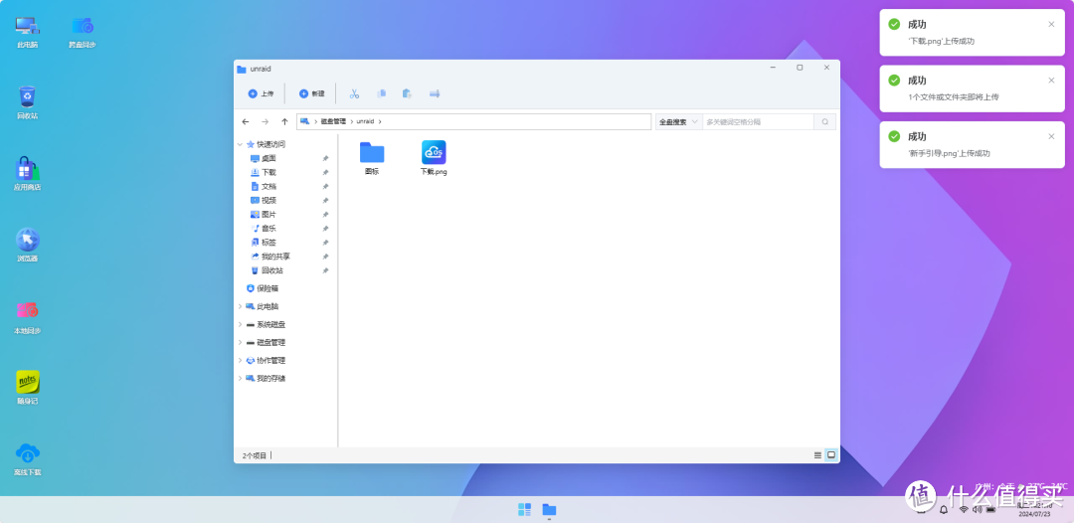Dismiss the '新手引导.png'上传成功 notification
Viewport: 1074px width, 523px height.
pos(1051,136)
